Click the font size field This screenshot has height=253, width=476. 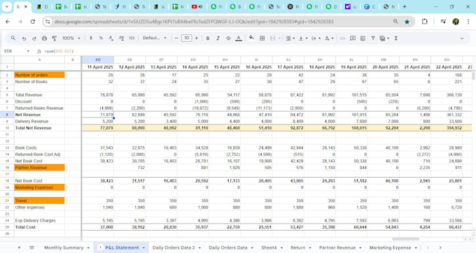pyautogui.click(x=186, y=38)
